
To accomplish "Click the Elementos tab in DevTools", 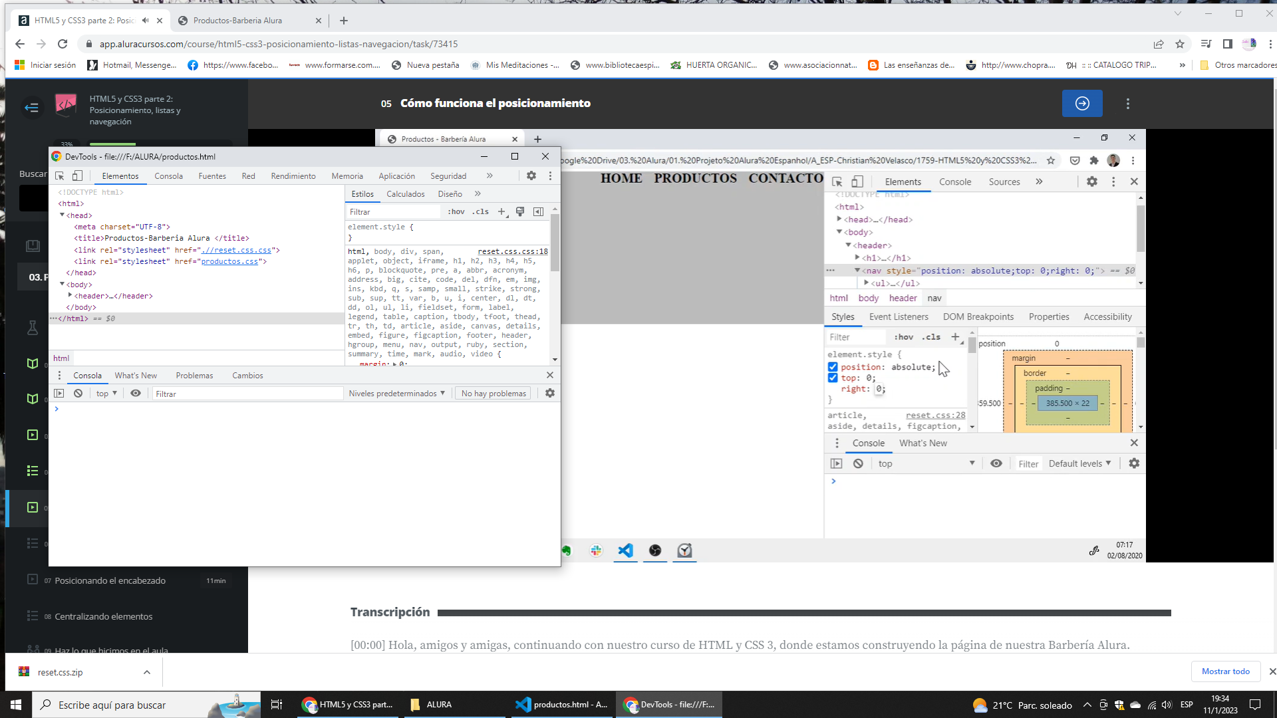I will coord(120,176).
